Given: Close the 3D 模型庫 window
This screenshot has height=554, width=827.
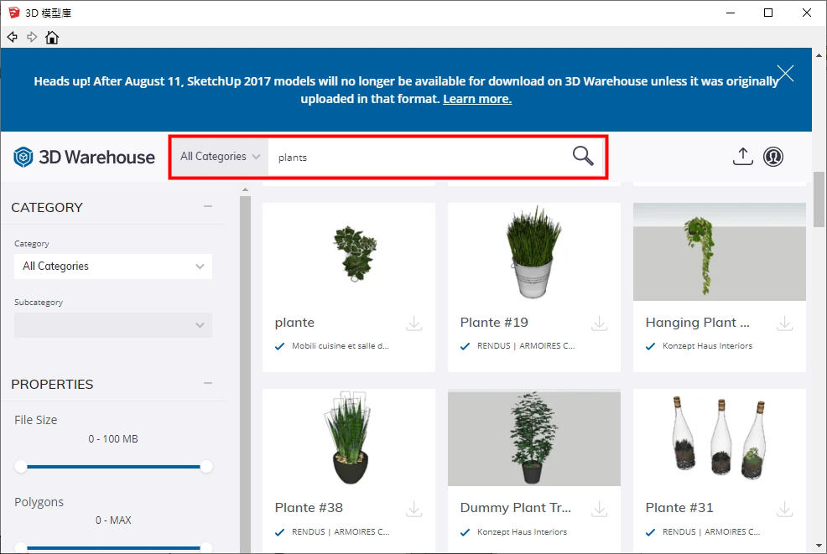Looking at the screenshot, I should 807,13.
